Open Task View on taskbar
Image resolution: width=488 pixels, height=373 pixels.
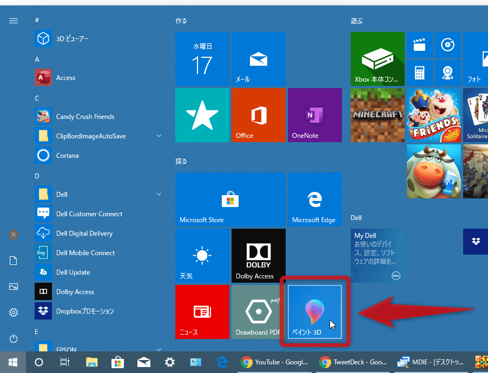[65, 362]
